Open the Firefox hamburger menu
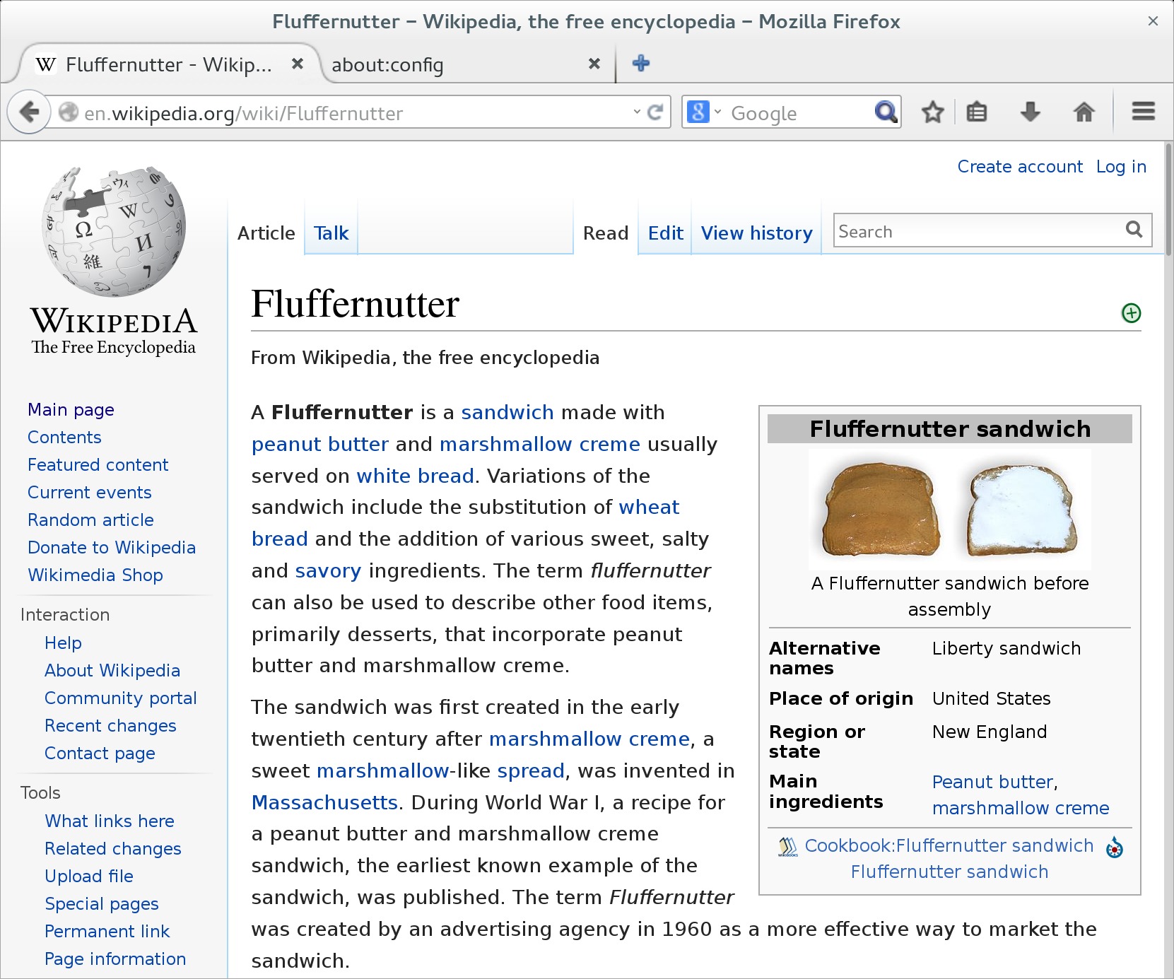Image resolution: width=1174 pixels, height=979 pixels. 1142,112
